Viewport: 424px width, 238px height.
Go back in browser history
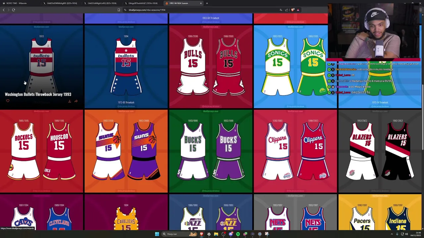(4, 10)
